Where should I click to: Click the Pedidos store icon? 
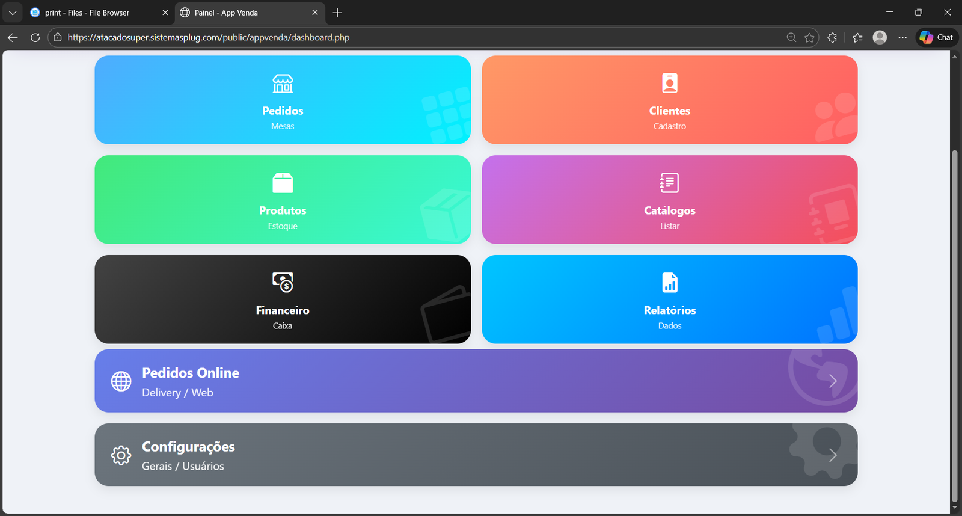tap(283, 84)
